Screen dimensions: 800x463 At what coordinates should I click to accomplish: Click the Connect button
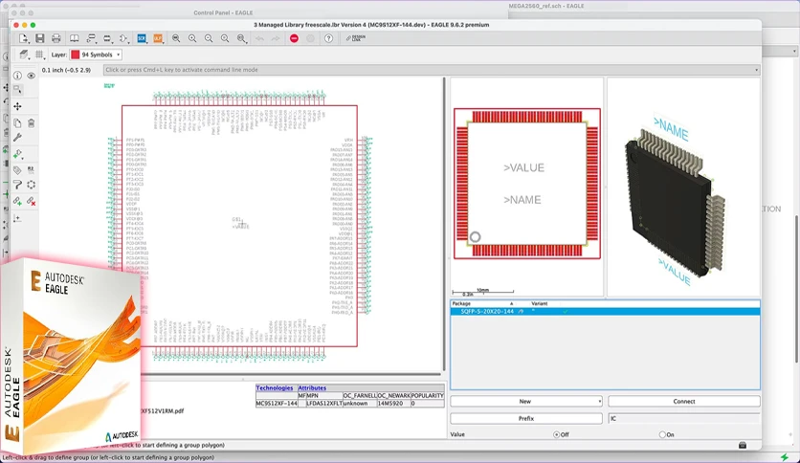click(683, 402)
